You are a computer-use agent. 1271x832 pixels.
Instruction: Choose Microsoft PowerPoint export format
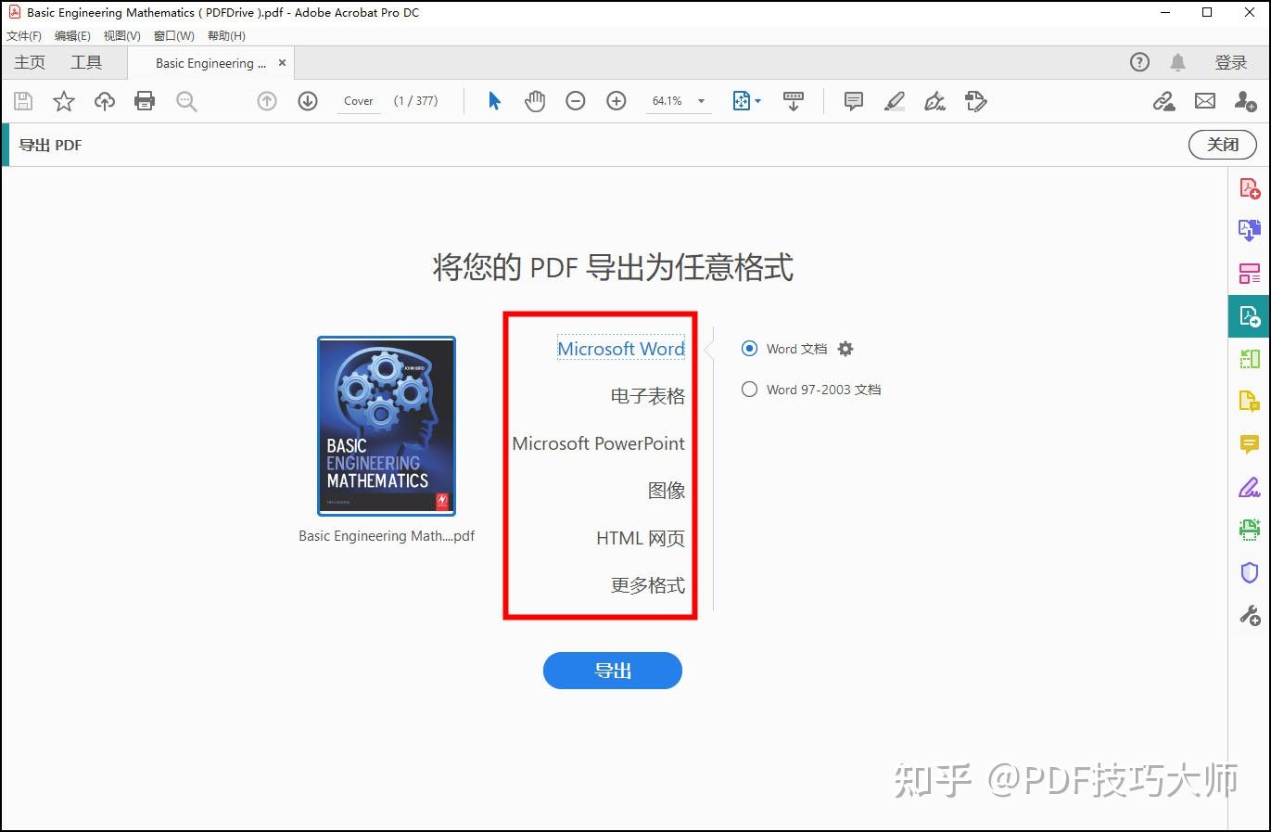[599, 443]
